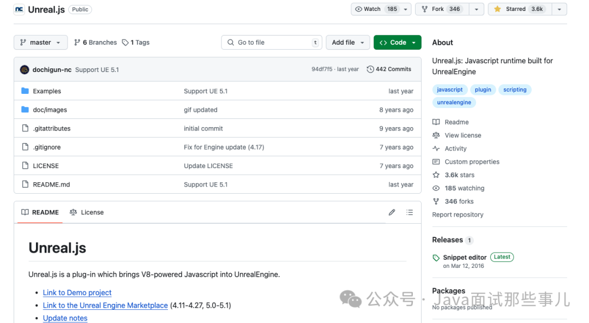Select the scripting topic tag
589x323 pixels.
tap(515, 89)
